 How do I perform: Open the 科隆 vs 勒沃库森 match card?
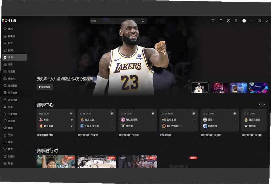point(56,120)
